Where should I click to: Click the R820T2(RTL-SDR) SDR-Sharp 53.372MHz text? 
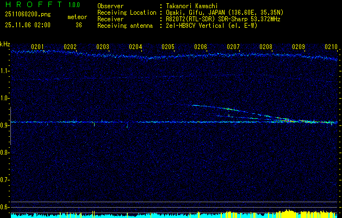coord(223,19)
